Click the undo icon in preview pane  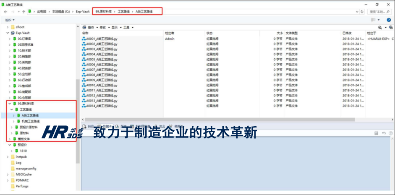coord(384,133)
